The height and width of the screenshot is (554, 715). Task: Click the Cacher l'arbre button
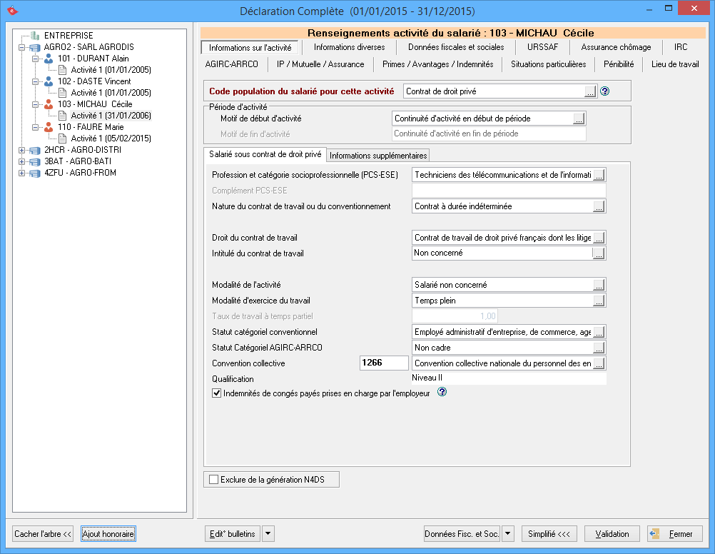[44, 533]
